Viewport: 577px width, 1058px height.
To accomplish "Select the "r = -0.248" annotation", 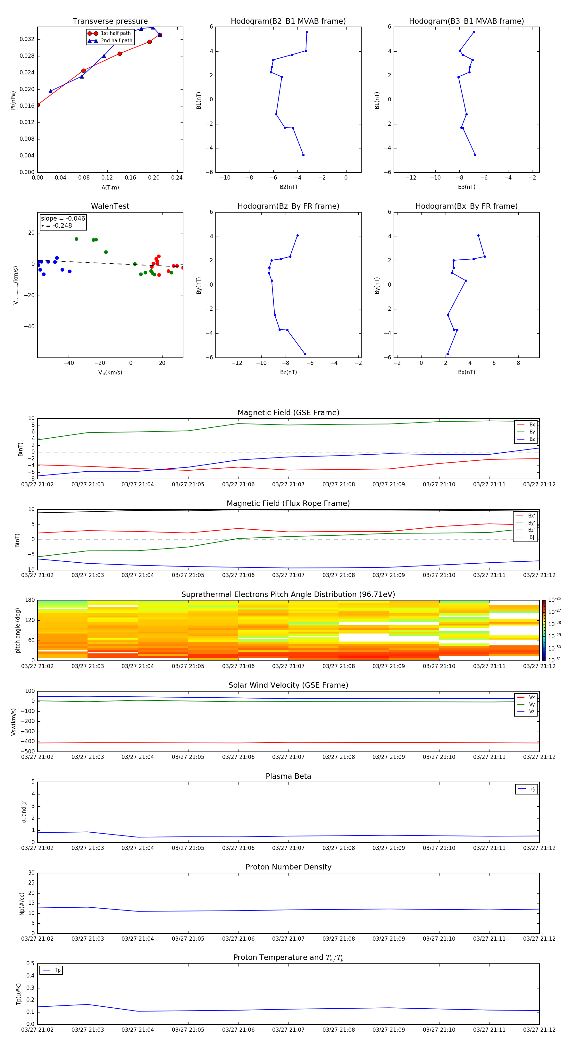I will (57, 225).
